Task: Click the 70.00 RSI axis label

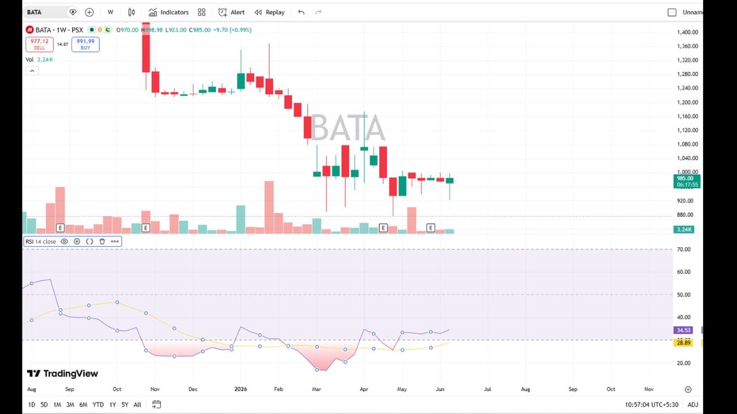Action: (x=684, y=250)
